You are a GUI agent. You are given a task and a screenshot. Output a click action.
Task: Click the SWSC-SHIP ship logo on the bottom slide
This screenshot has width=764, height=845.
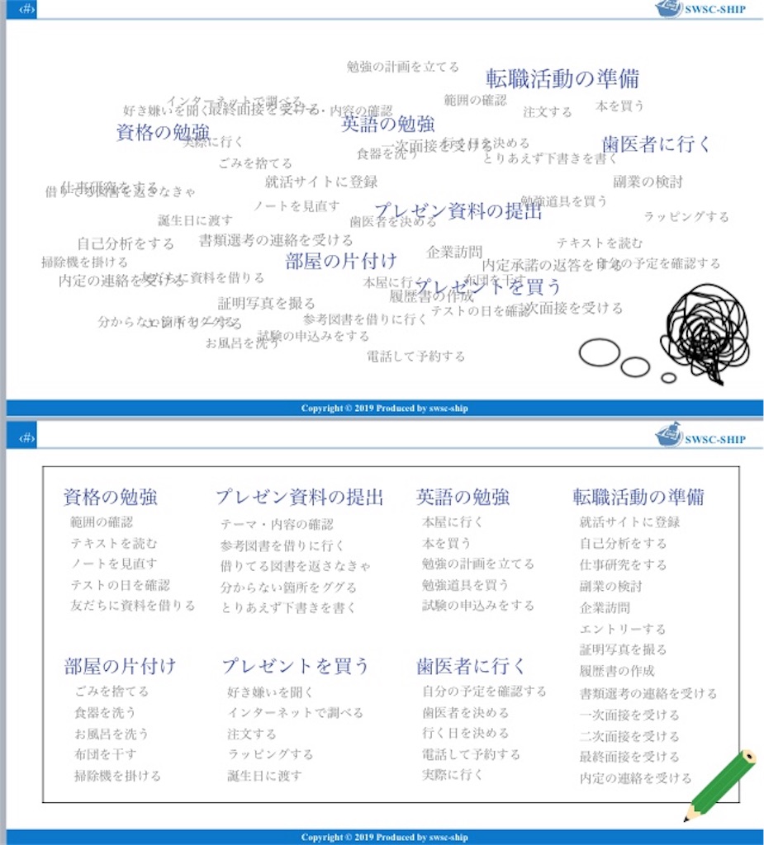click(x=672, y=438)
